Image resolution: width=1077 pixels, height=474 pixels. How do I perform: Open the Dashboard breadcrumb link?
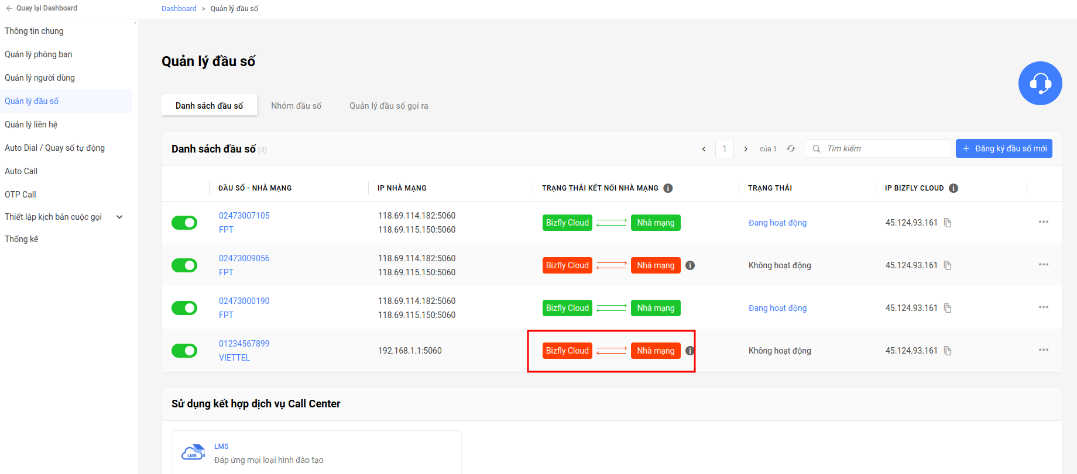click(179, 9)
